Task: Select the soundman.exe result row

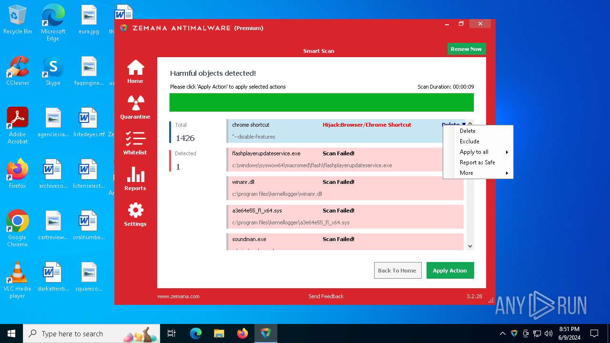Action: tap(345, 242)
